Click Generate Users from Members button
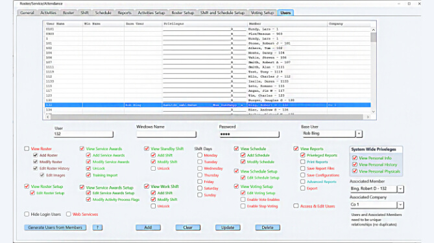The image size is (434, 243). pos(55,227)
